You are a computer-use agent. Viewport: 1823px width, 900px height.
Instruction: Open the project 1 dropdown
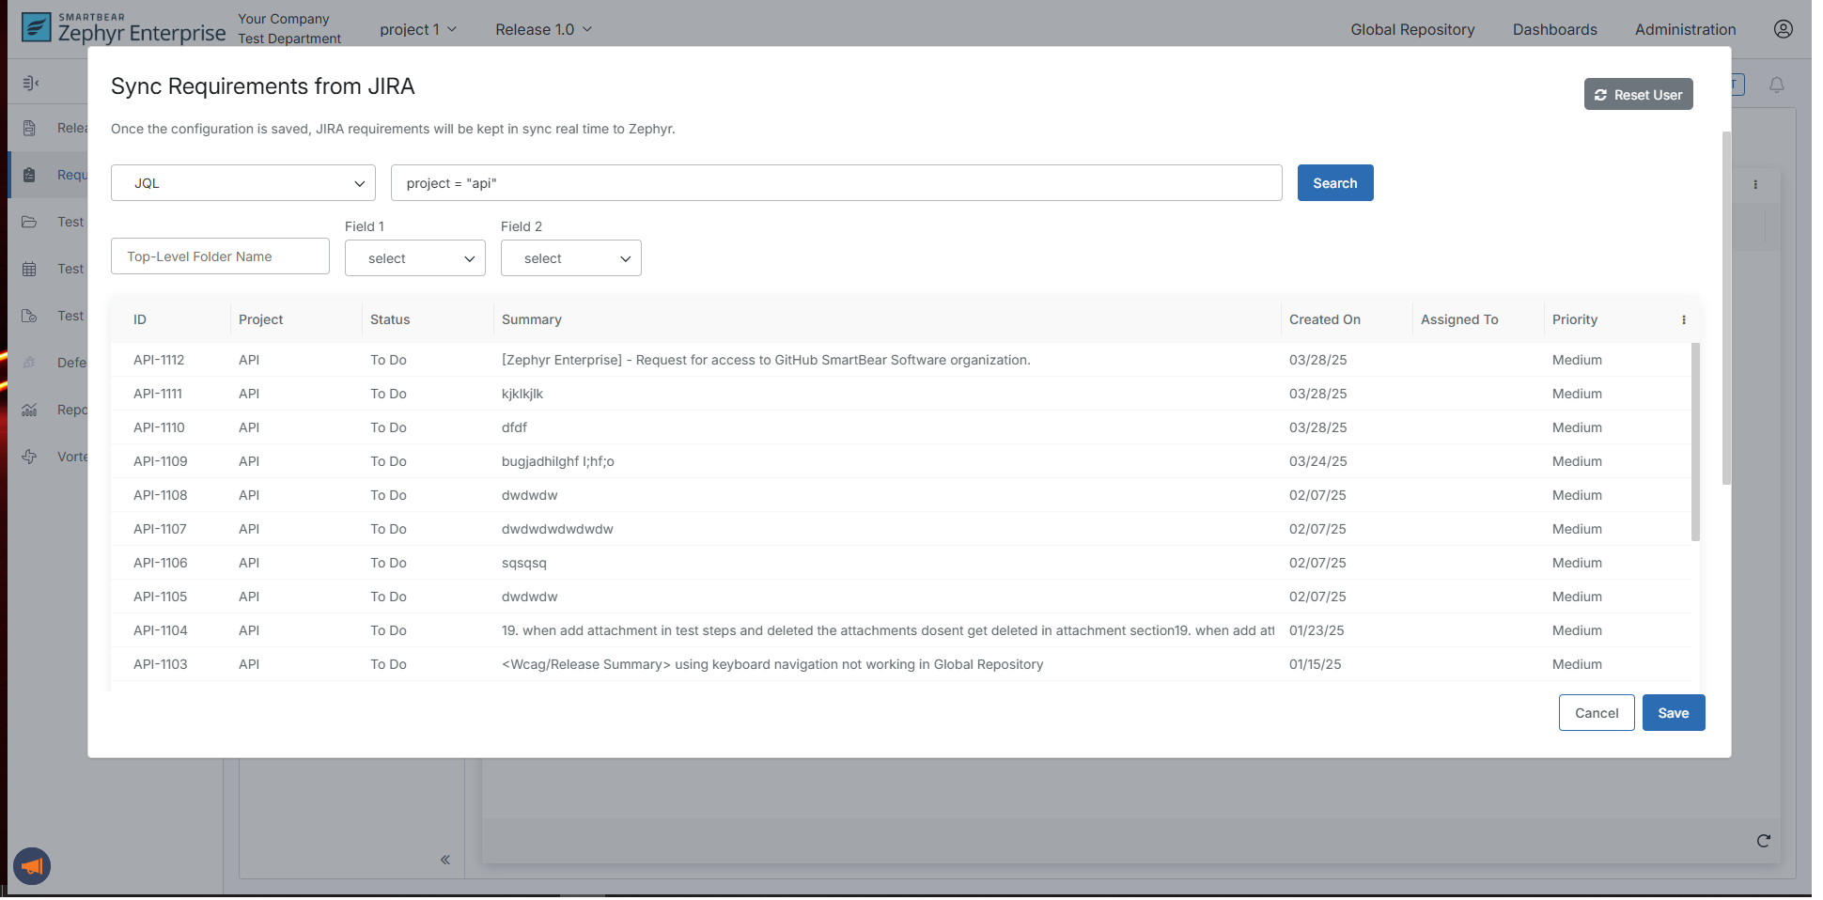[x=417, y=30]
